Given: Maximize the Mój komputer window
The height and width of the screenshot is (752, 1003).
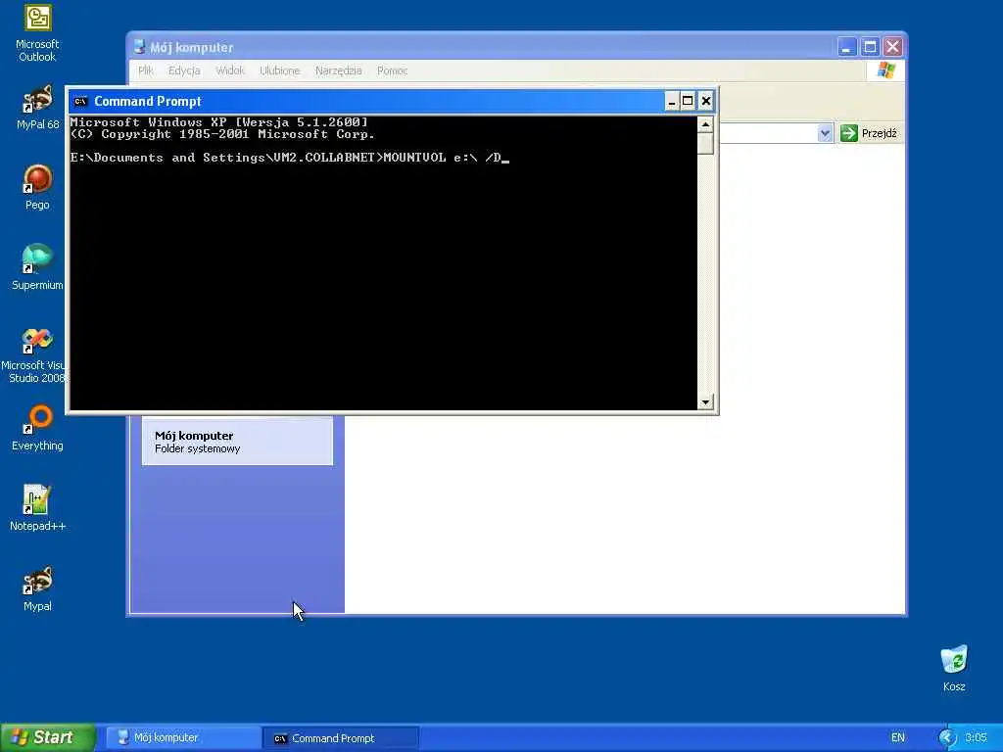Looking at the screenshot, I should 870,47.
